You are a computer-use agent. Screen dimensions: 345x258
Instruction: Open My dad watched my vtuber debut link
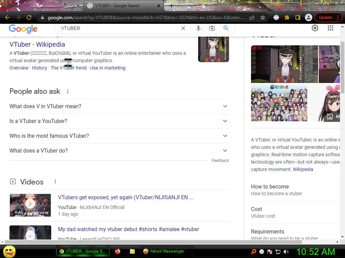click(128, 229)
